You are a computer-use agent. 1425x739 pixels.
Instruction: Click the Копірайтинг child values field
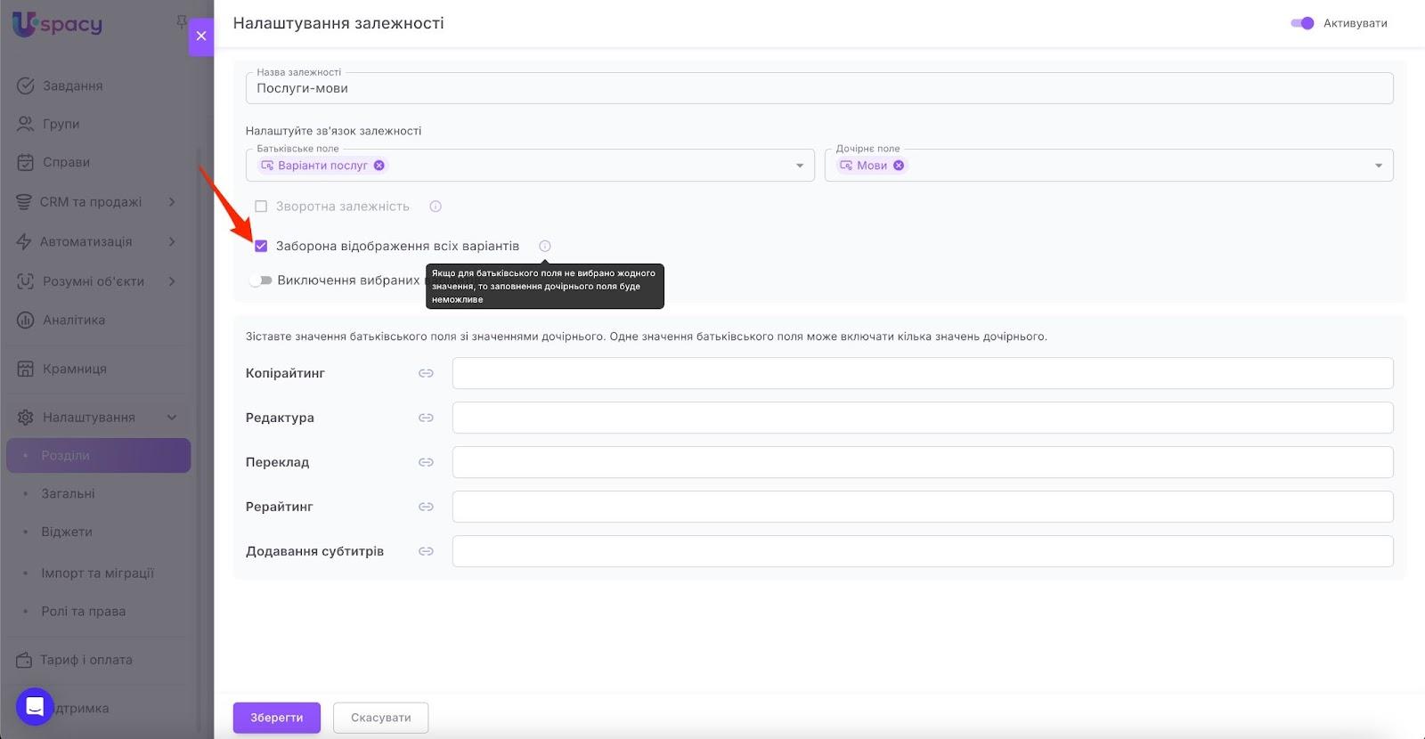pyautogui.click(x=923, y=373)
